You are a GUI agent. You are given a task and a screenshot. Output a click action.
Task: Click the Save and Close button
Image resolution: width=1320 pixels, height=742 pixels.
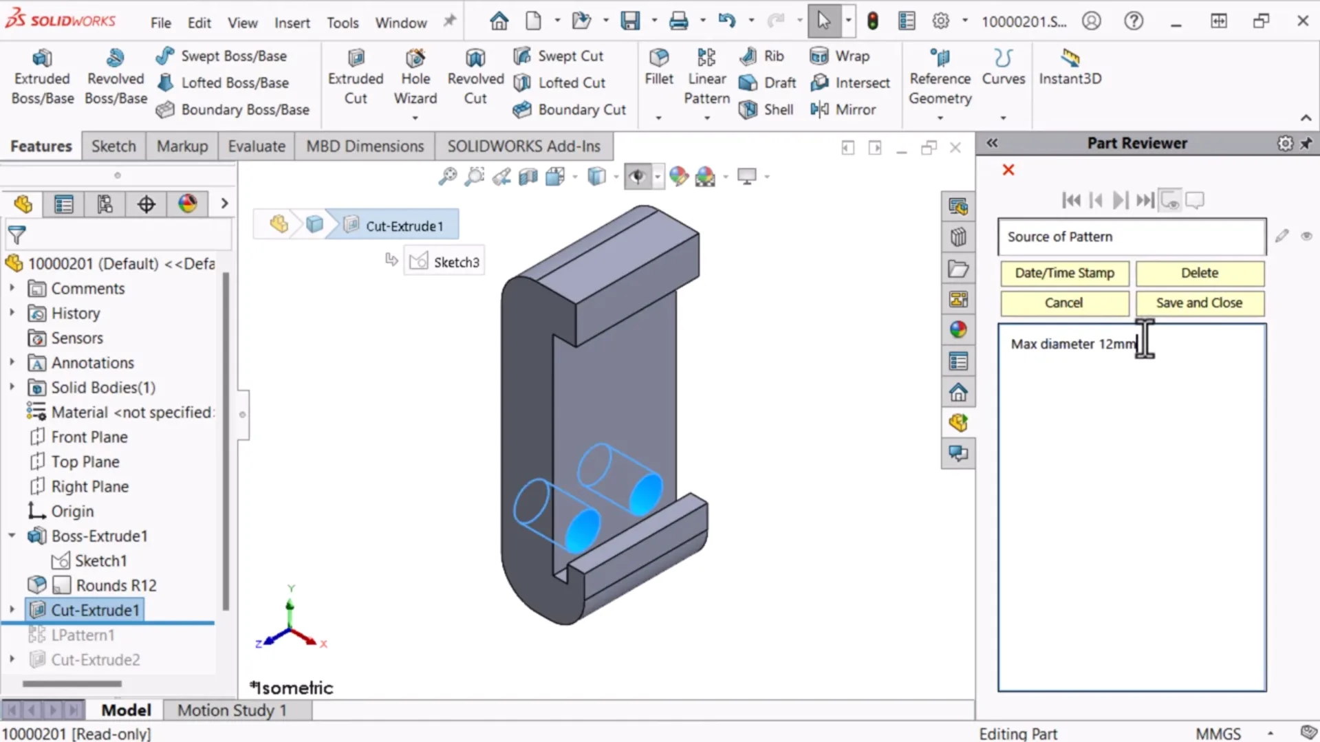(x=1199, y=303)
